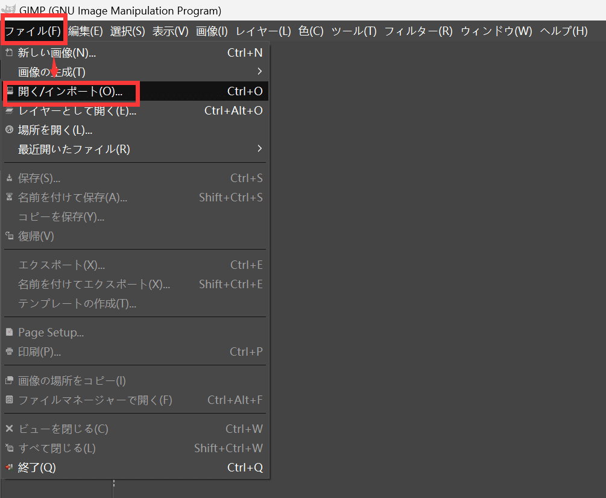Click the new image icon beside 新しい画像
Image resolution: width=606 pixels, height=498 pixels.
pyautogui.click(x=10, y=52)
